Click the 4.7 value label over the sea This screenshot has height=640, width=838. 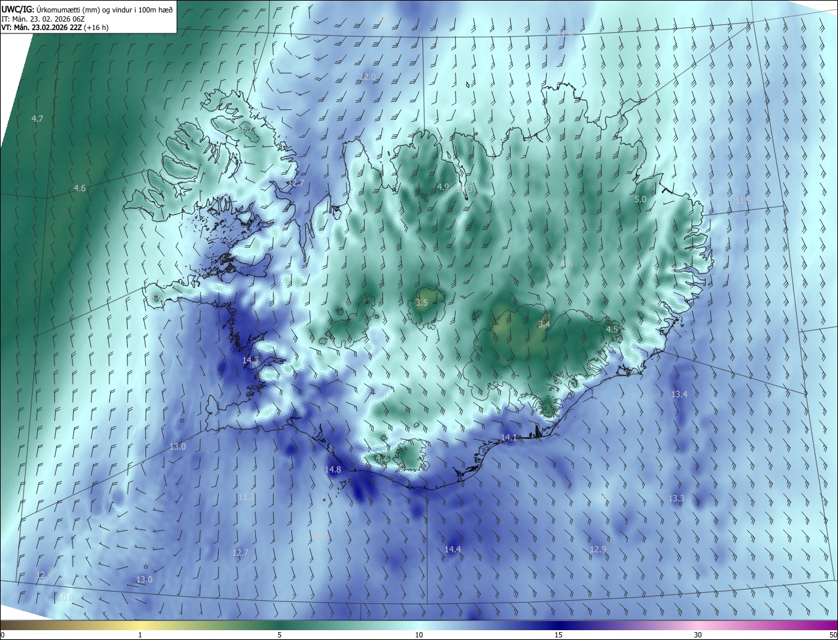point(37,119)
